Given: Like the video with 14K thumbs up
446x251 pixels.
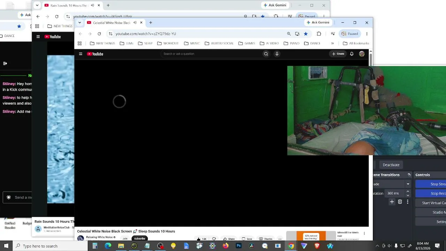Looking at the screenshot, I should 201,239.
